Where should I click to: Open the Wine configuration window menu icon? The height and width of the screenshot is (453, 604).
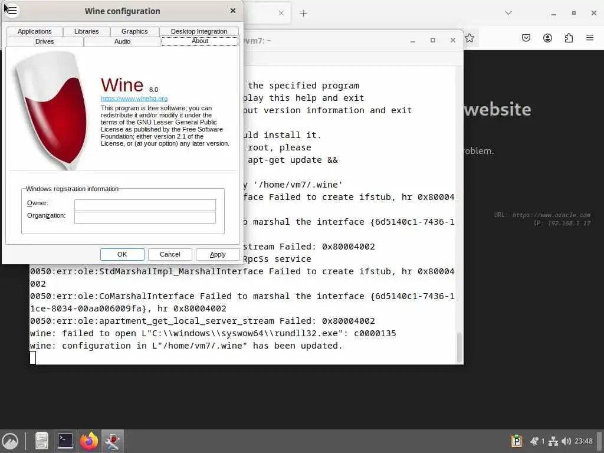[x=12, y=11]
